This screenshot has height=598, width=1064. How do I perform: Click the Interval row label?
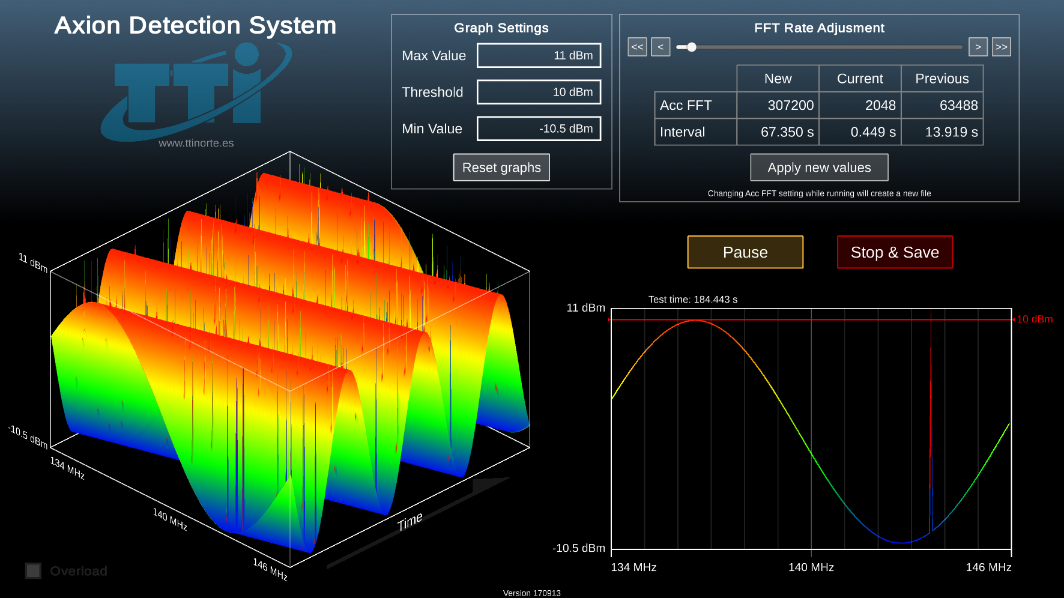[x=695, y=132]
